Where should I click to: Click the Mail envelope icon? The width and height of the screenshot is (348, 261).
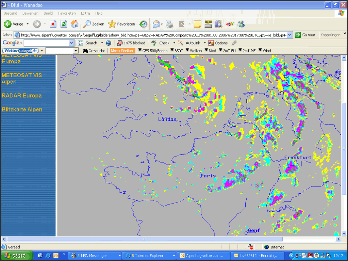coord(156,24)
